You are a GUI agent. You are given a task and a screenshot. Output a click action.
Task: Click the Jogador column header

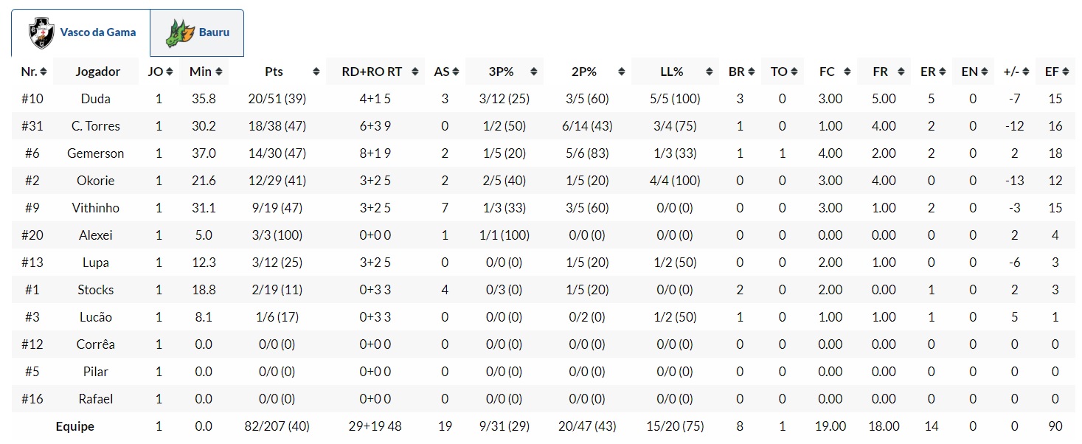[x=97, y=72]
